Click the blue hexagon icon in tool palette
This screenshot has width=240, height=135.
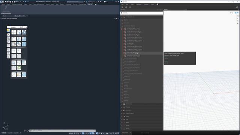(24, 32)
